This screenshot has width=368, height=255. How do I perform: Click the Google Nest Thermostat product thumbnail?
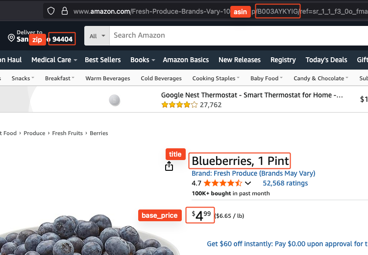tap(114, 100)
